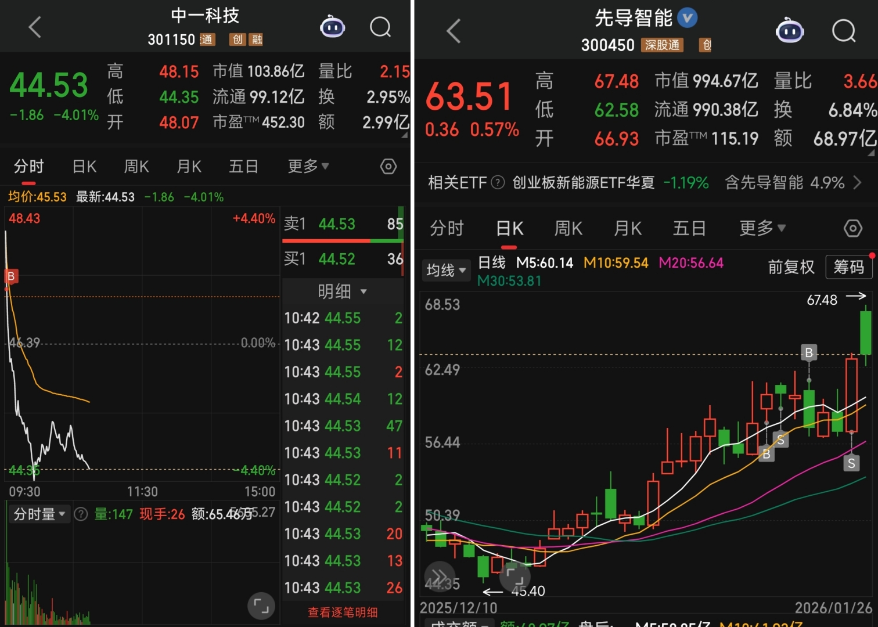Tap the 融 badge under 中一科技
The image size is (878, 627).
pyautogui.click(x=257, y=39)
